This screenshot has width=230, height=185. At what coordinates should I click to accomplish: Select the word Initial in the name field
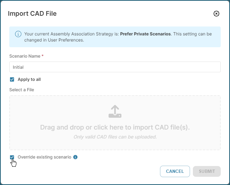[18, 67]
